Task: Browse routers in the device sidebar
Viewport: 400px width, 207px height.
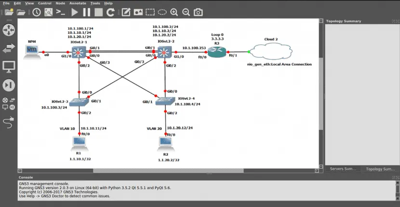Action: (9, 29)
